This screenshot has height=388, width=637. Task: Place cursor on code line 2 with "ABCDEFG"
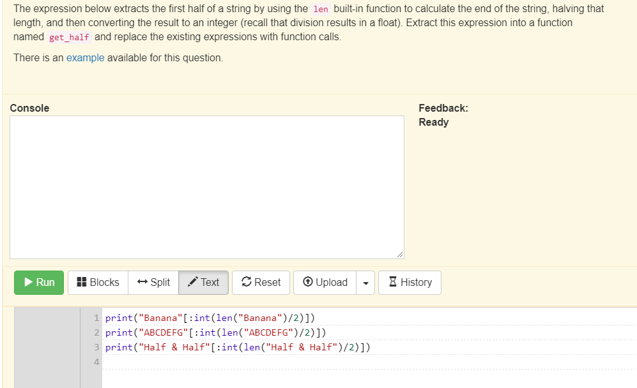pos(216,332)
